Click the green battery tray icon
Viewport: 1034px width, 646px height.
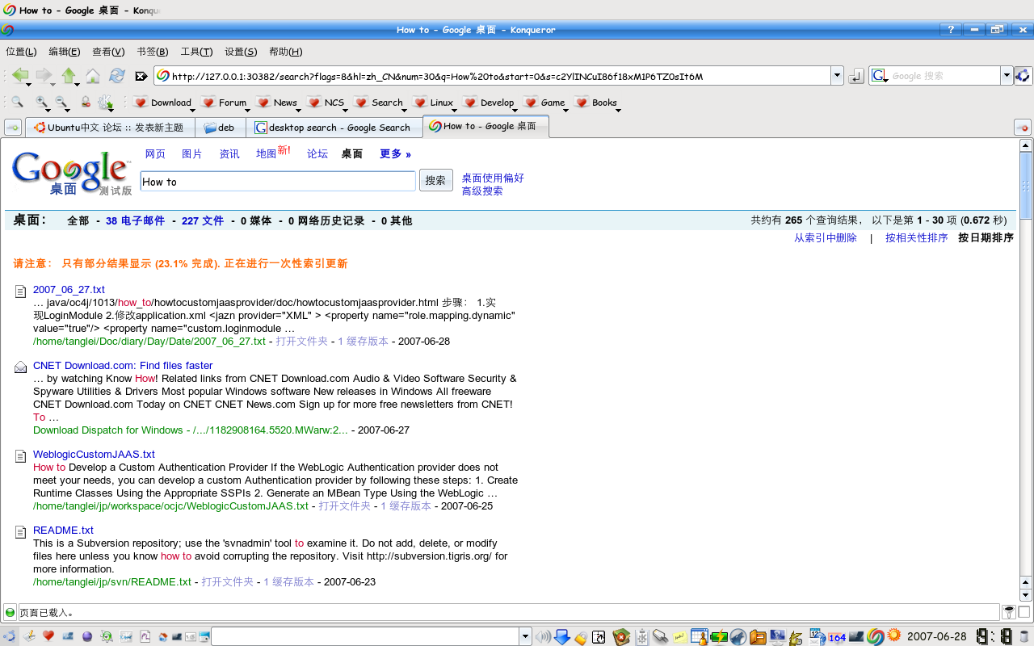pos(718,637)
